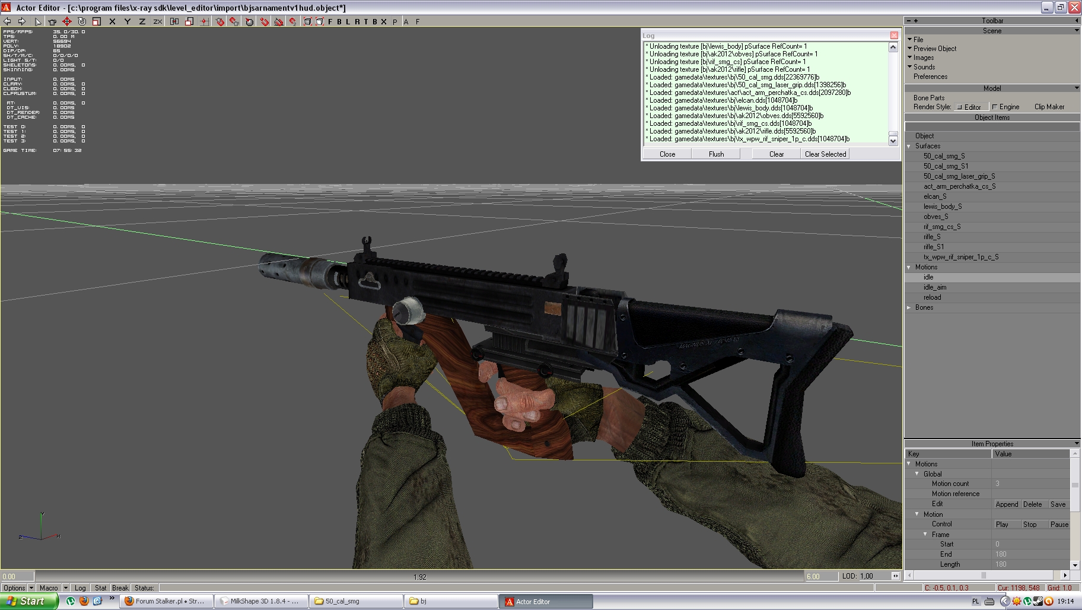Click the Clear button in Log panel
Screen dimensions: 1082x610
[777, 154]
